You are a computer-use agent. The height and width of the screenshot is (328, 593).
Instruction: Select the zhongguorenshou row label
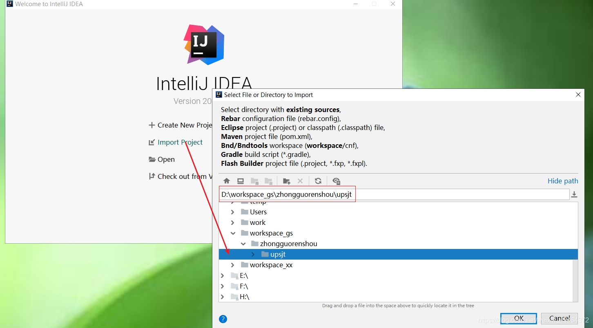click(x=288, y=244)
